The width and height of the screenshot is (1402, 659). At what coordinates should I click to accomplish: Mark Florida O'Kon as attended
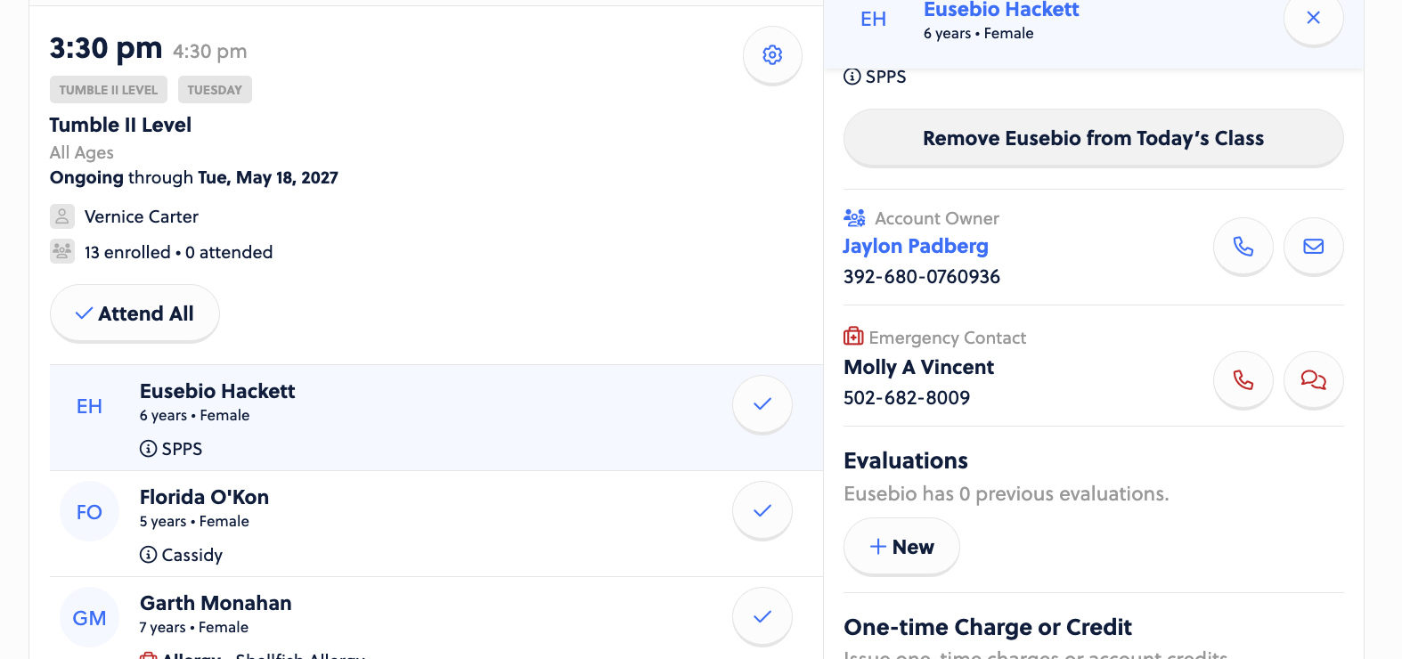[x=762, y=510]
